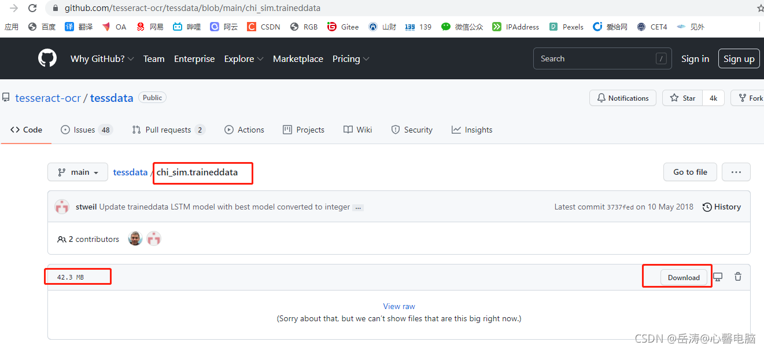Open the Team nav item
The height and width of the screenshot is (349, 764).
click(154, 58)
